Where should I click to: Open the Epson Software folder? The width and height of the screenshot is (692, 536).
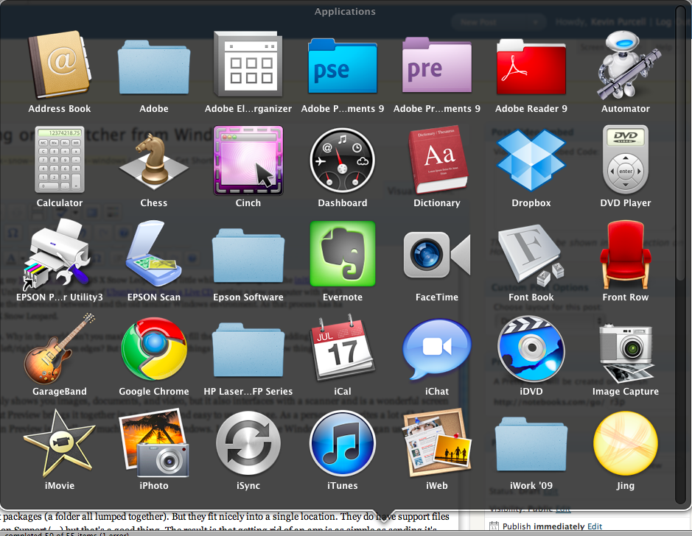[248, 255]
